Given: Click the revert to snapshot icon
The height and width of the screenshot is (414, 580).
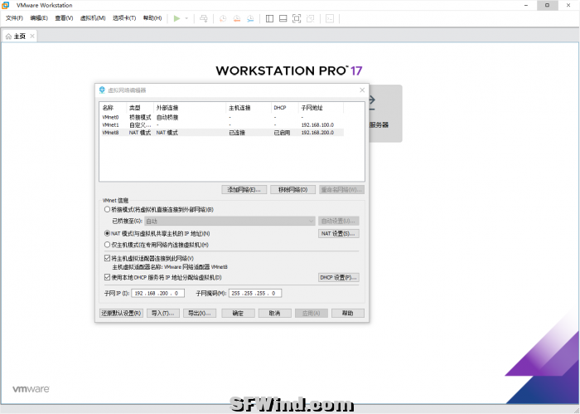Looking at the screenshot, I should point(237,18).
